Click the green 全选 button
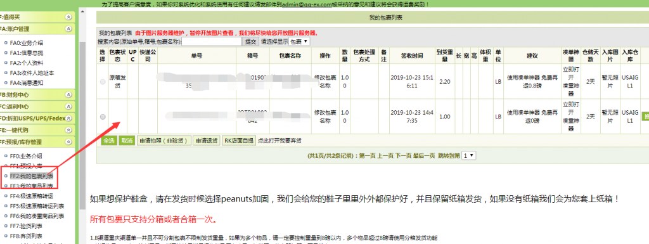This screenshot has height=244, width=649. [109, 141]
